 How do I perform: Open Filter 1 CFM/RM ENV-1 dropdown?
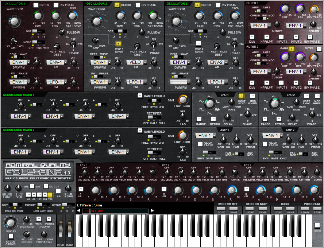[x=296, y=26]
